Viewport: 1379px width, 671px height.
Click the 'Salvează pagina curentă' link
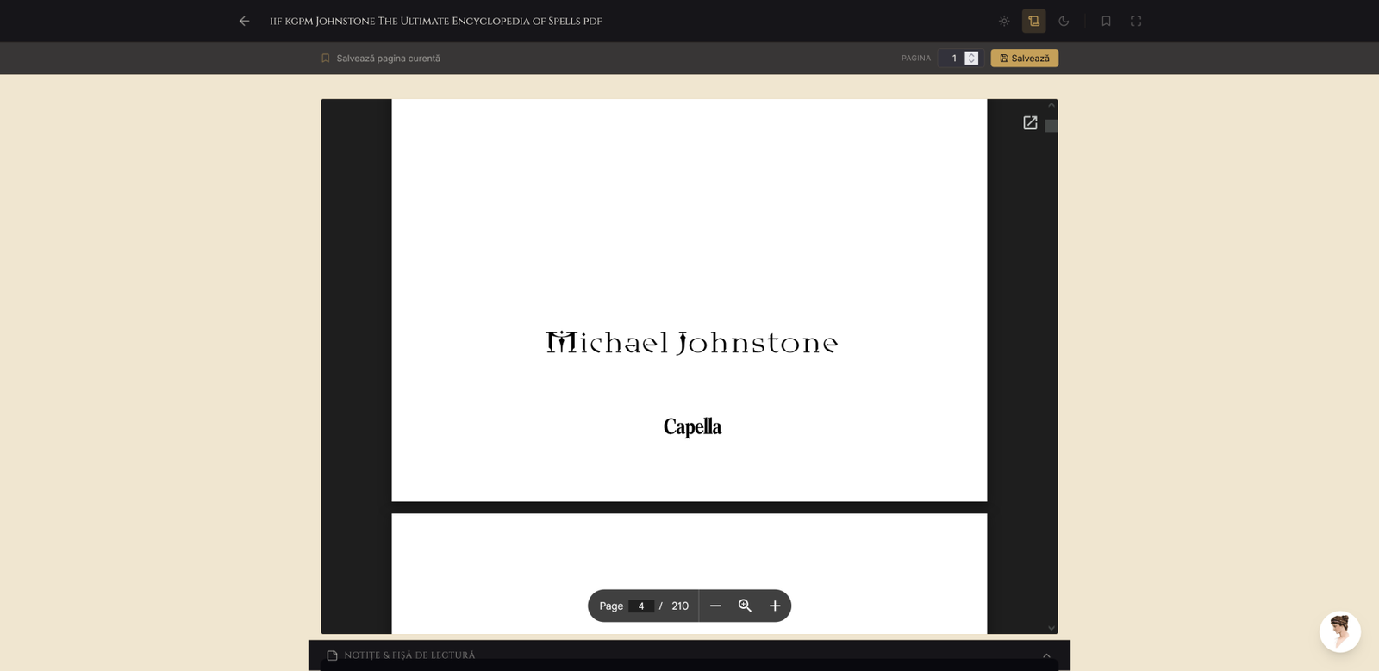tap(388, 59)
